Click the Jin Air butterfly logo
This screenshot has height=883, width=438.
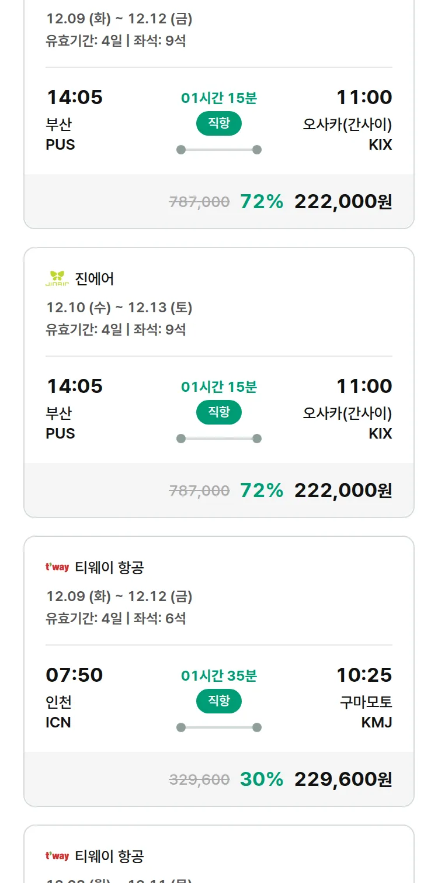pos(57,278)
